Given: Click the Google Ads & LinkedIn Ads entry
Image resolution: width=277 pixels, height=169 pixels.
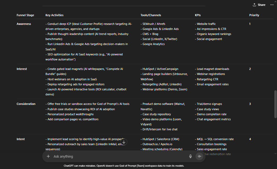Looking at the screenshot, I should pos(159,29).
